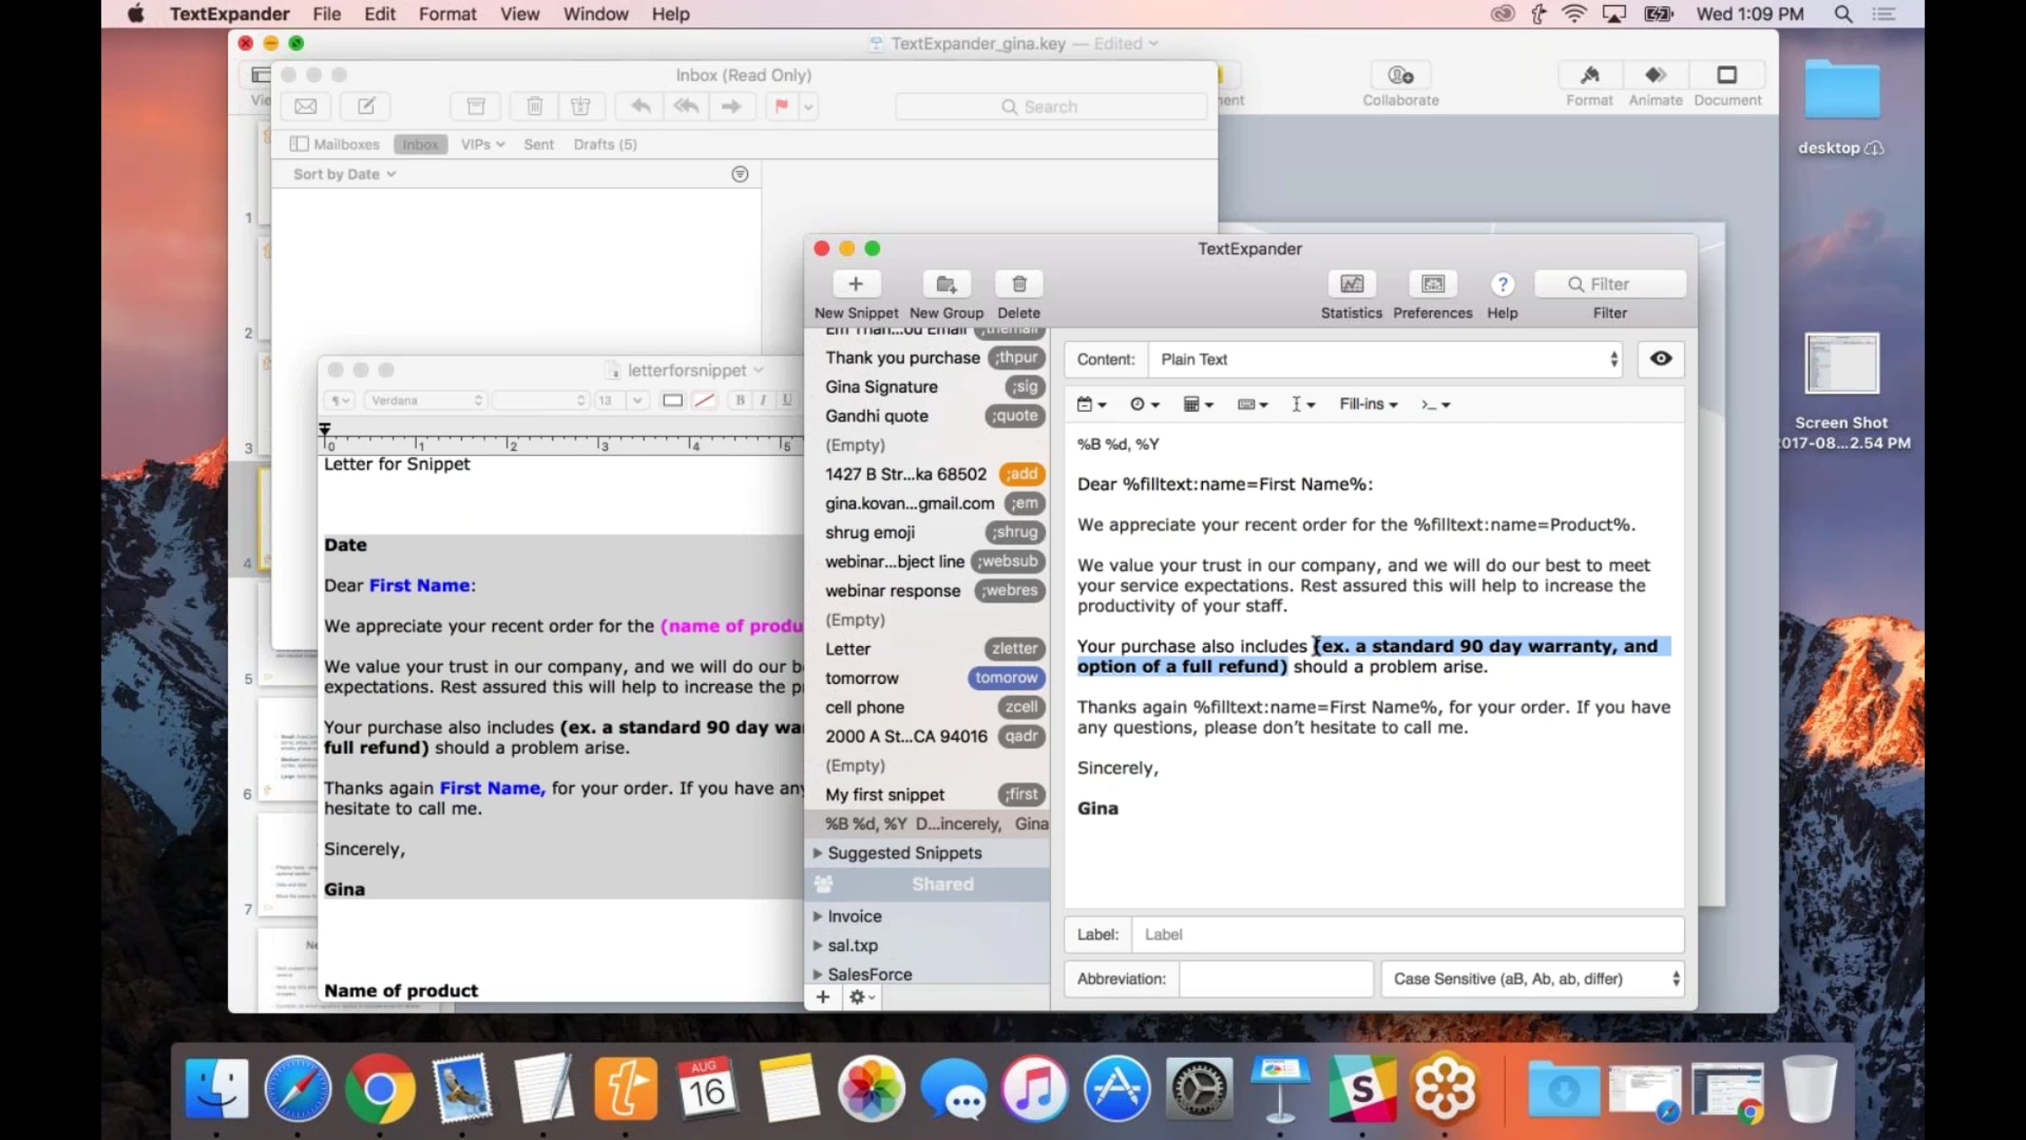2026x1140 pixels.
Task: Open the script prompt dropdown in editor toolbar
Action: (x=1435, y=404)
